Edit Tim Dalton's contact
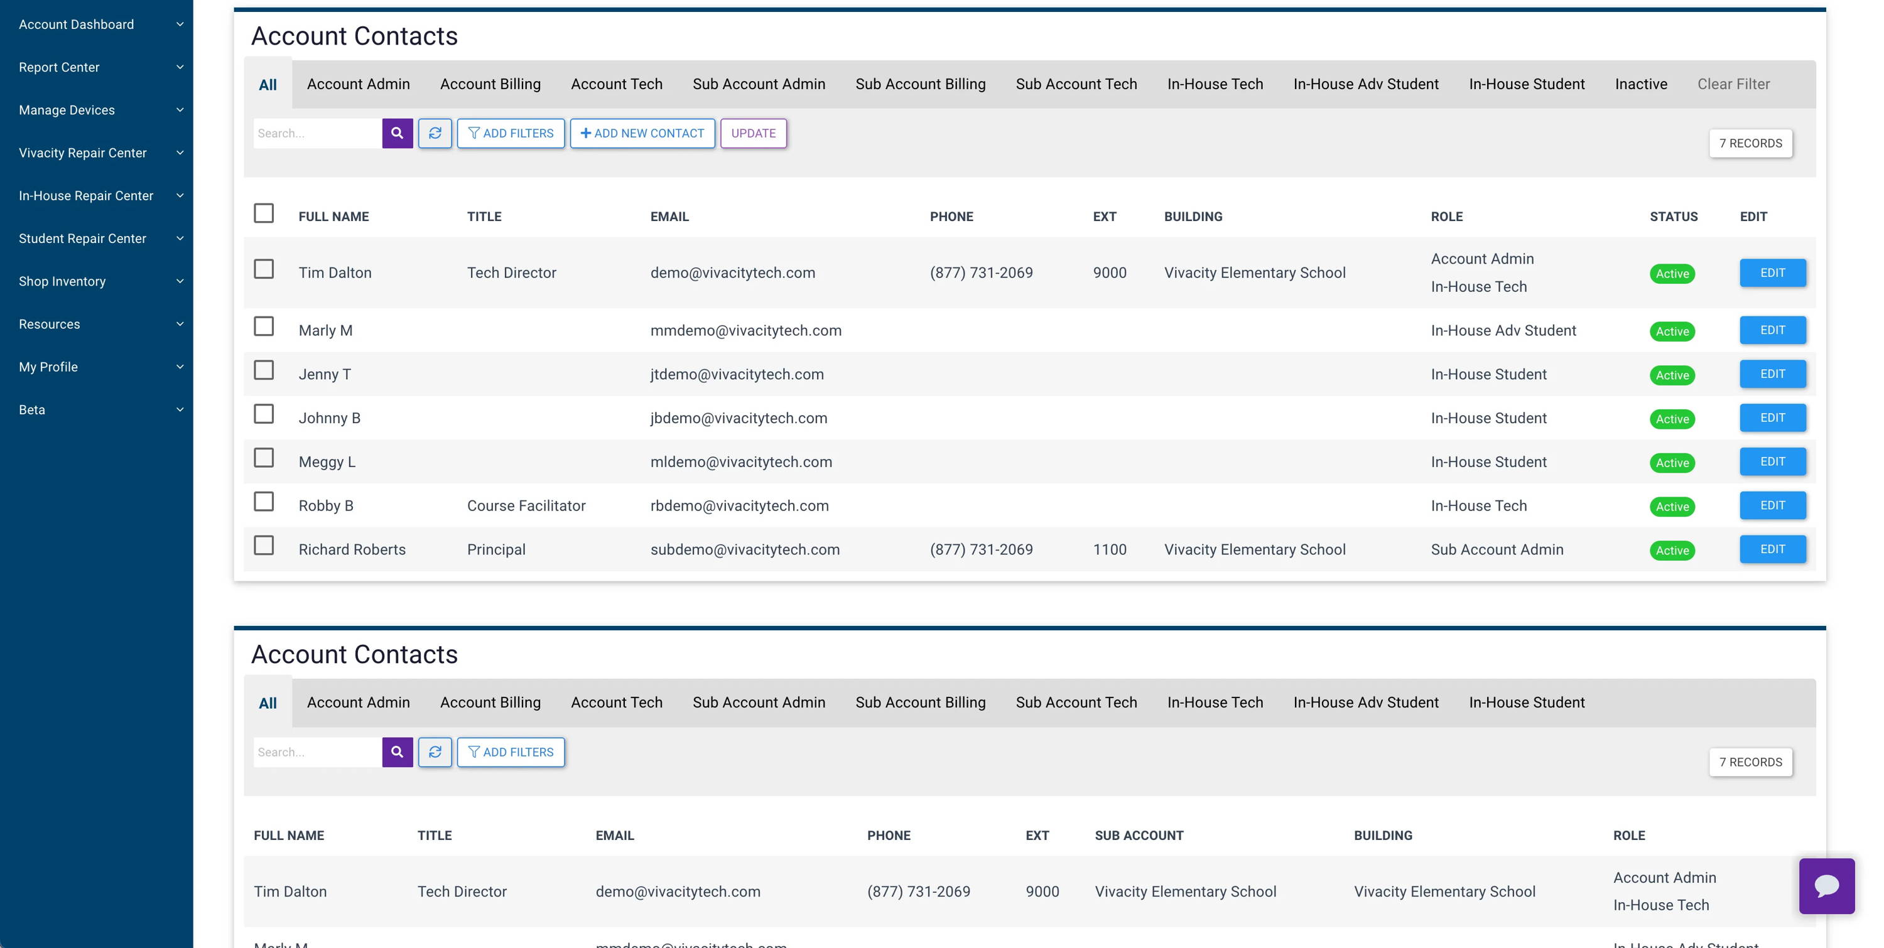1884x948 pixels. coord(1772,272)
